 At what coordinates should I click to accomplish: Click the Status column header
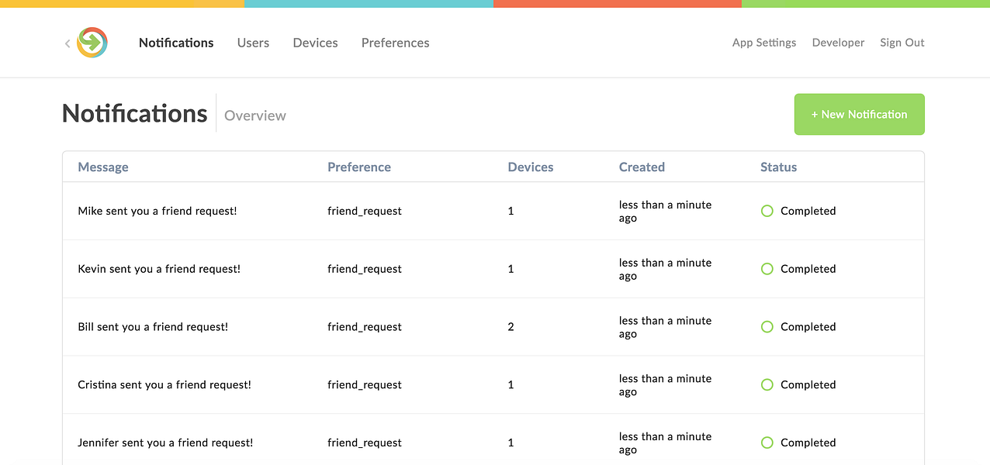point(778,167)
